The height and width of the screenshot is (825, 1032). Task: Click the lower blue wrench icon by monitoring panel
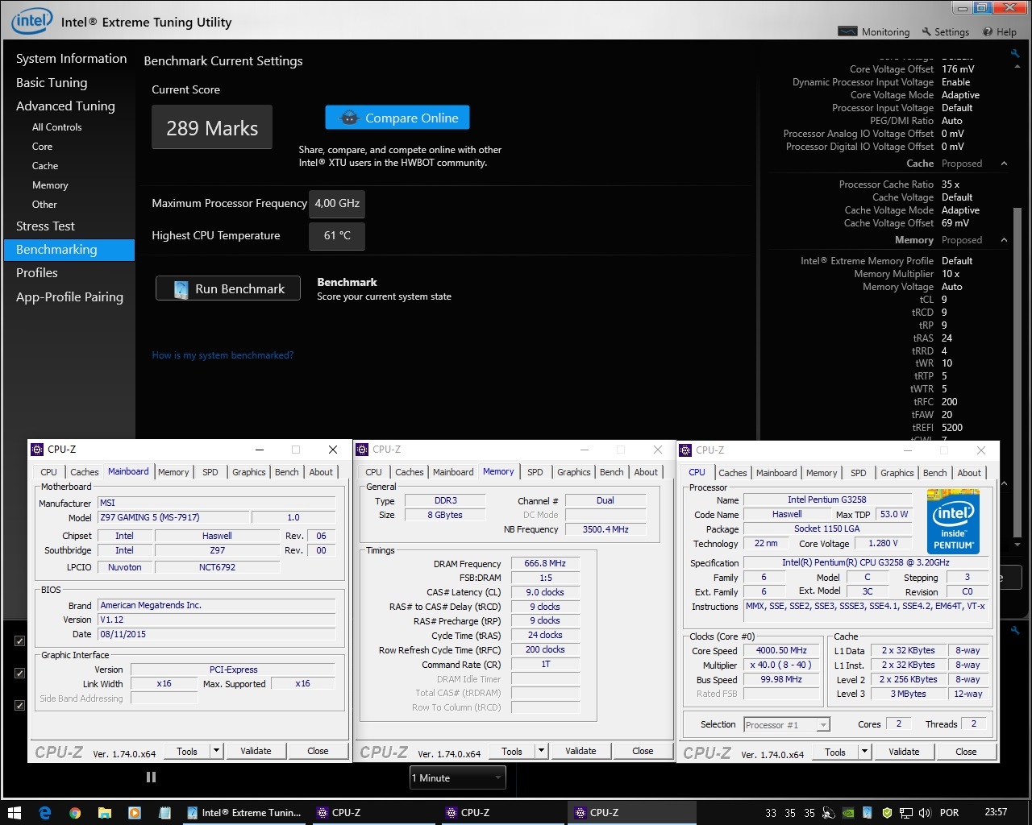[x=1015, y=631]
